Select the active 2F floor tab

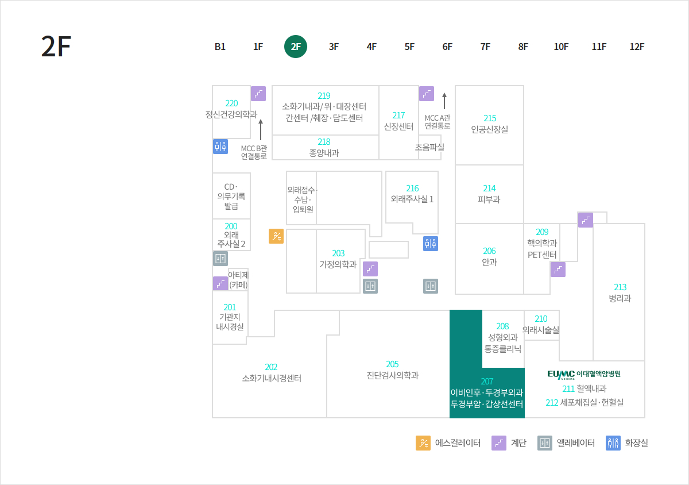pos(296,47)
